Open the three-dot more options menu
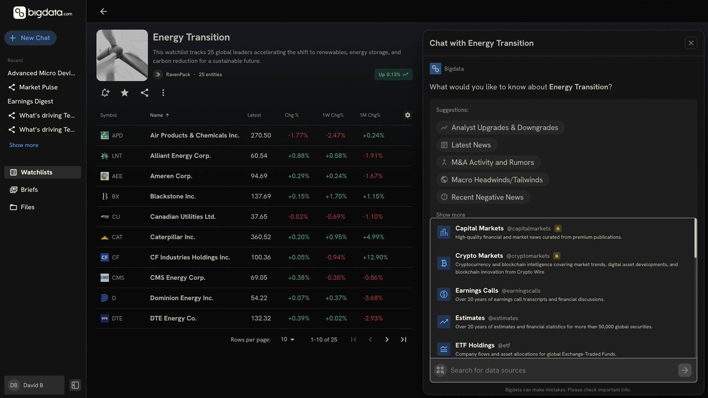This screenshot has width=708, height=398. pos(163,92)
